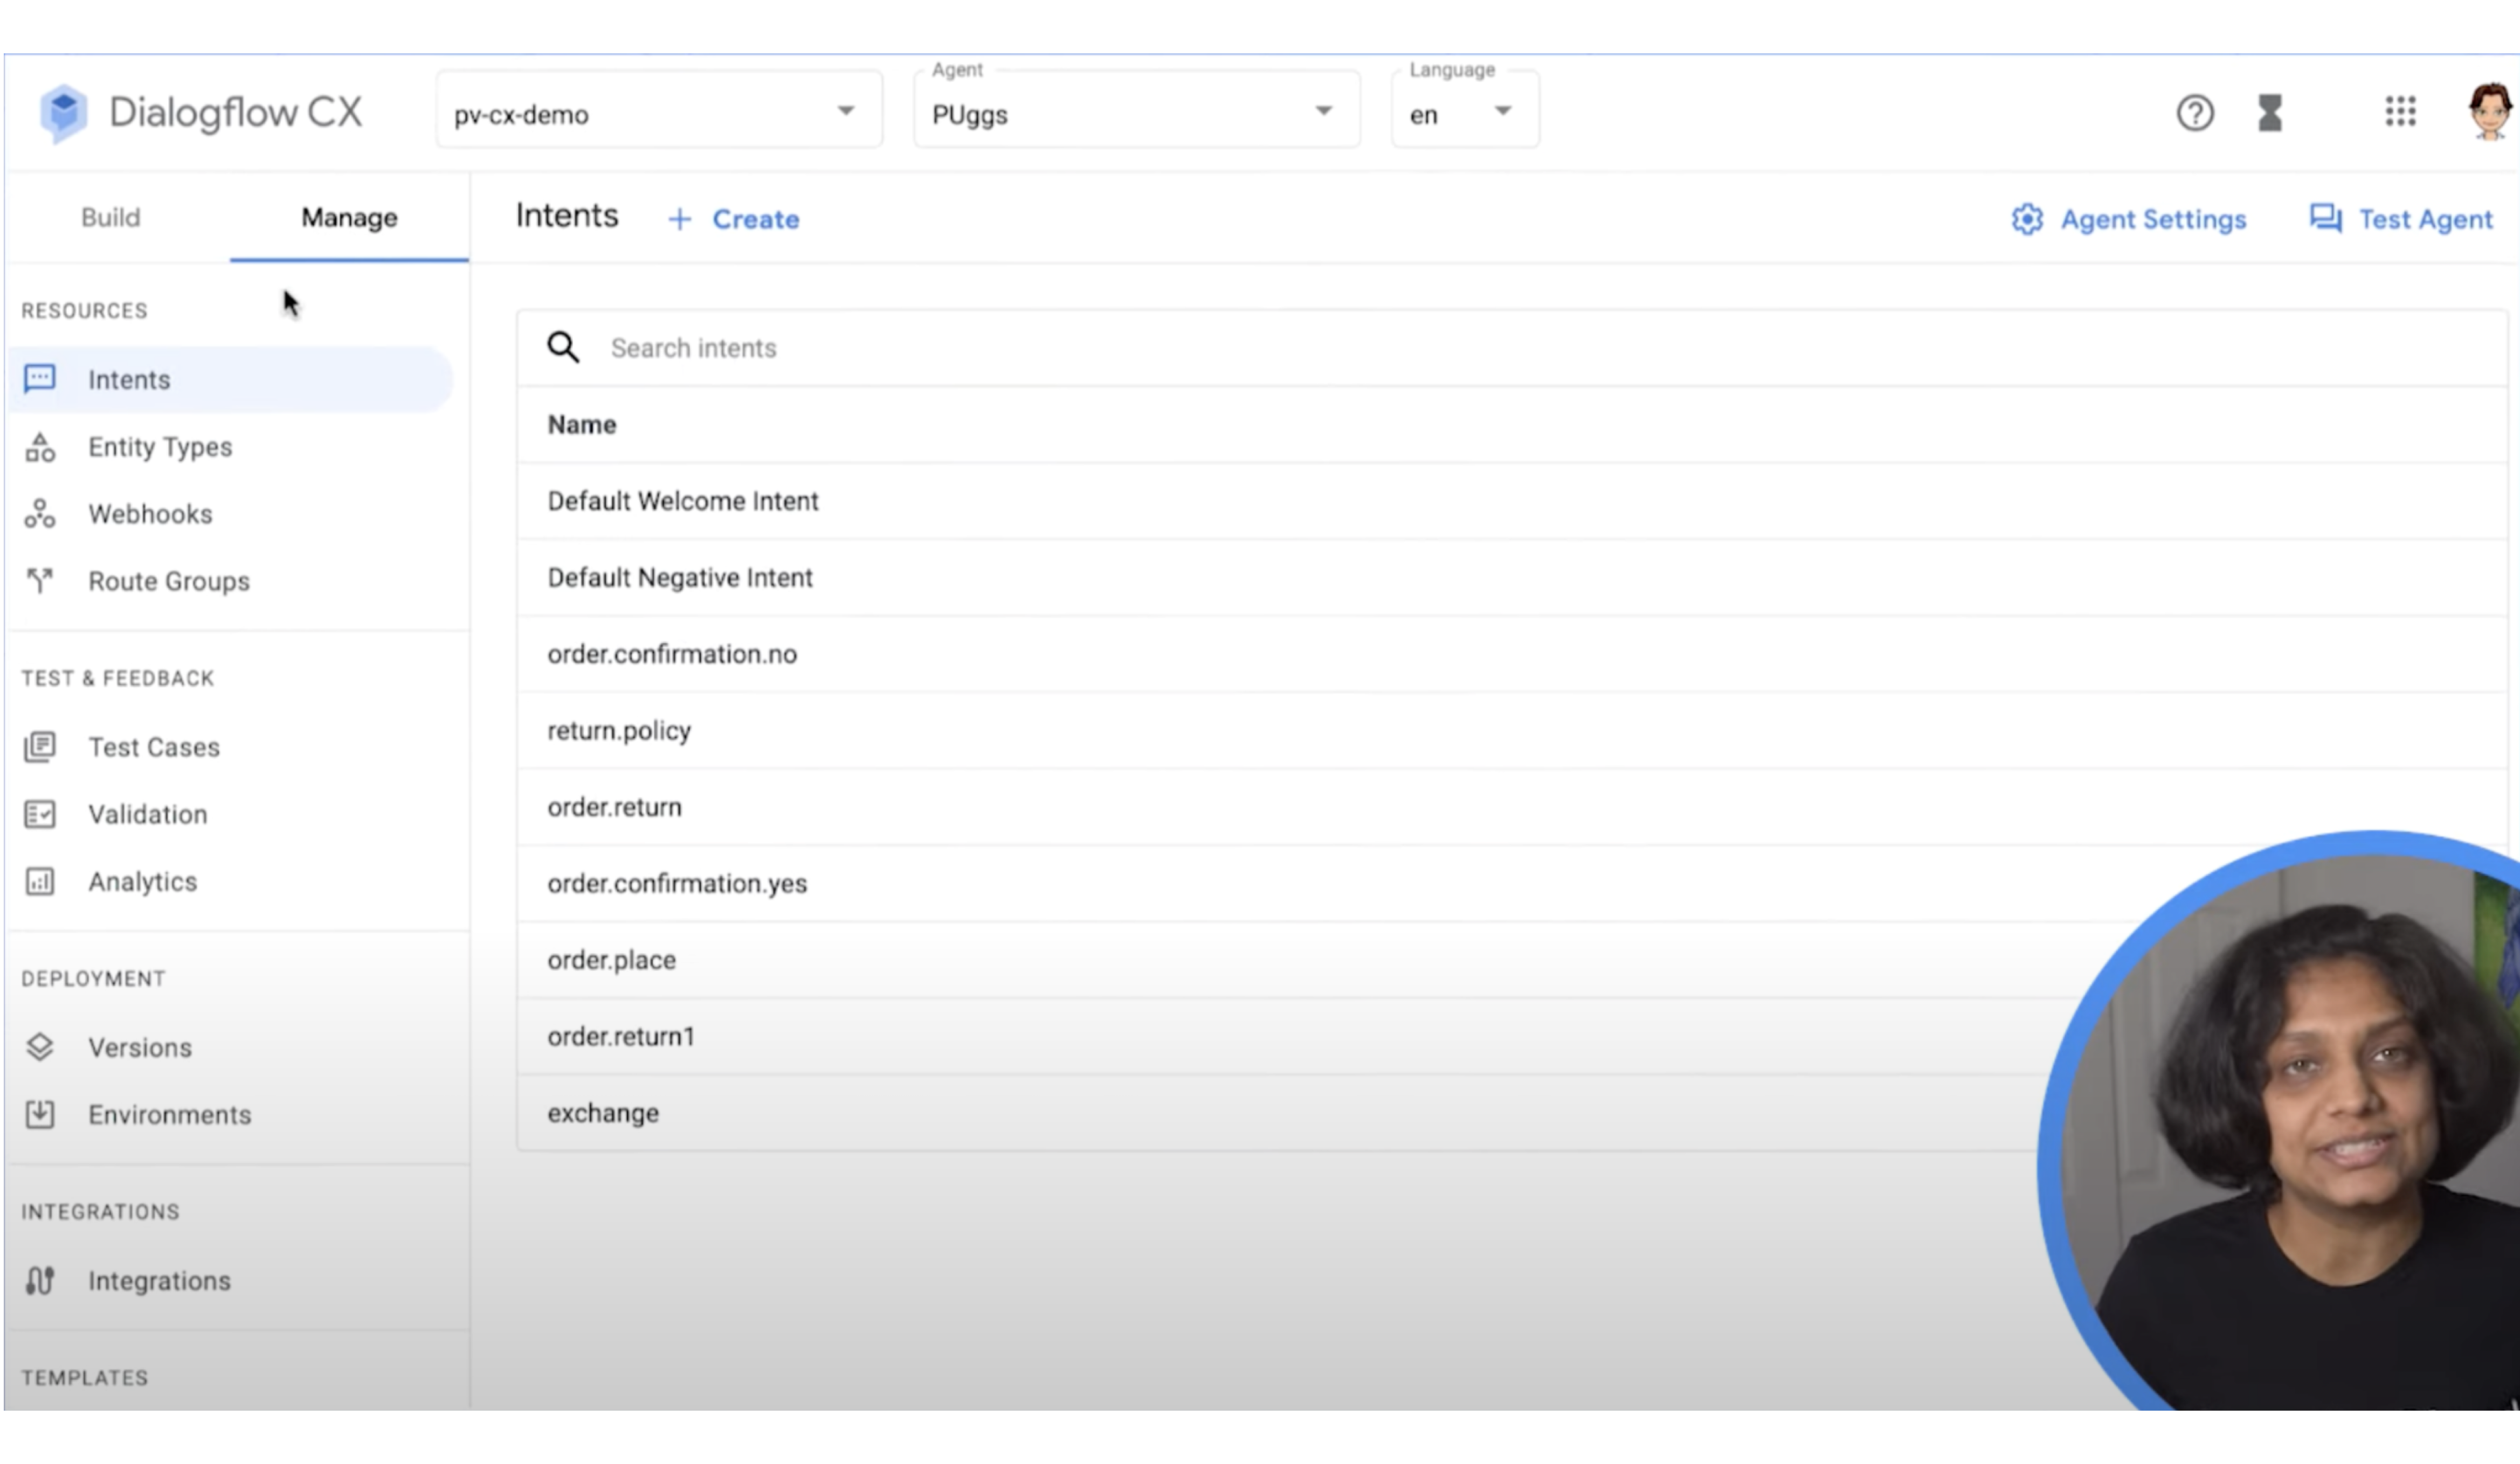The width and height of the screenshot is (2520, 1464).
Task: Click the Validation checklist icon
Action: 40,814
